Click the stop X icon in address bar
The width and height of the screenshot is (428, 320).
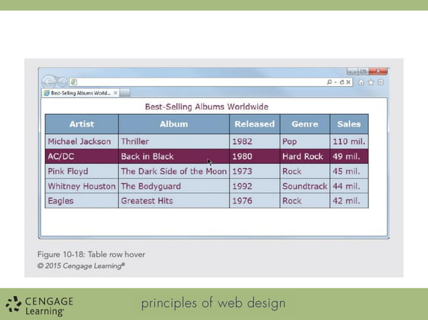pos(348,82)
